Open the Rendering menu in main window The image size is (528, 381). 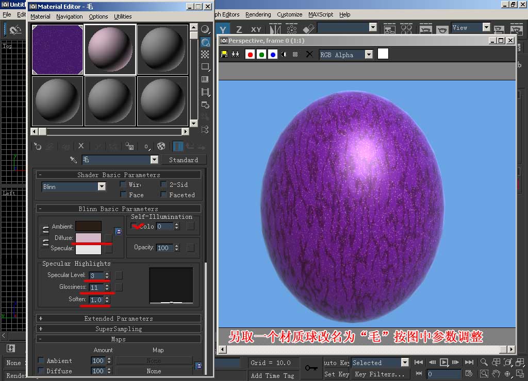click(258, 14)
